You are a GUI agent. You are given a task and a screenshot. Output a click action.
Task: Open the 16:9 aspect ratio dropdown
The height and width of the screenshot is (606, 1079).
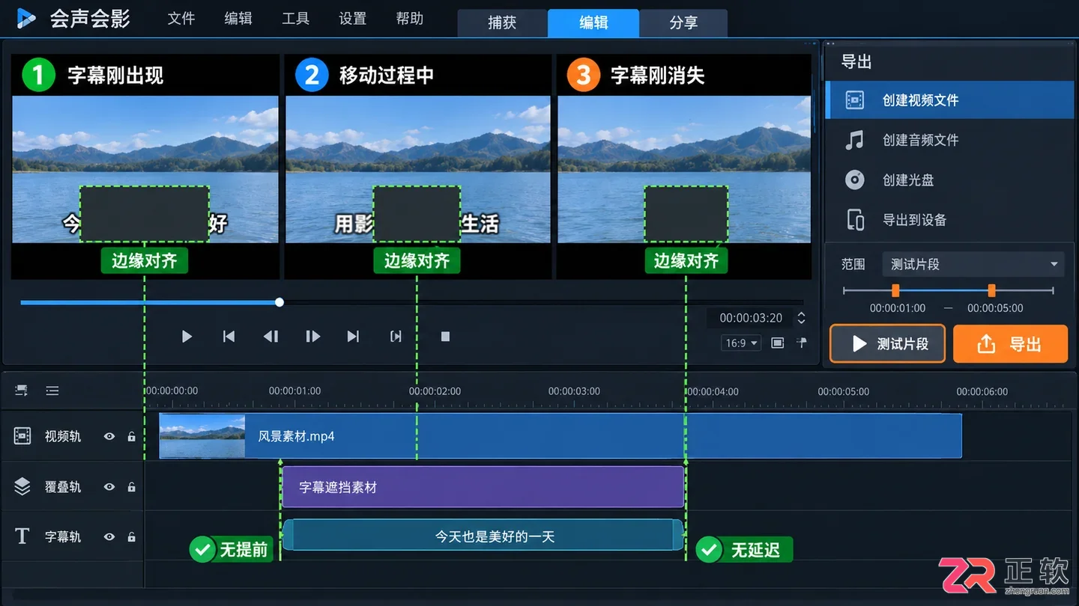pyautogui.click(x=741, y=343)
